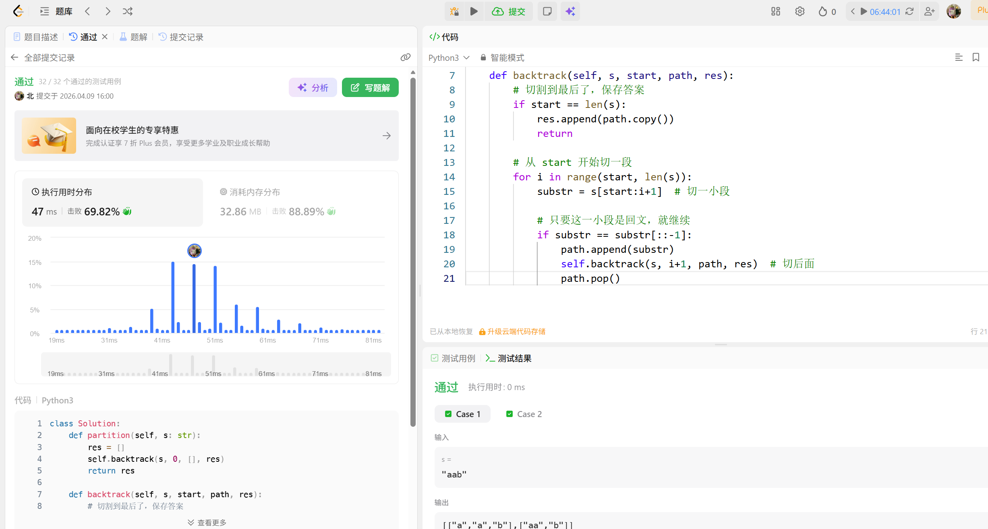This screenshot has height=529, width=988.
Task: Open the notes sticky icon
Action: click(547, 11)
